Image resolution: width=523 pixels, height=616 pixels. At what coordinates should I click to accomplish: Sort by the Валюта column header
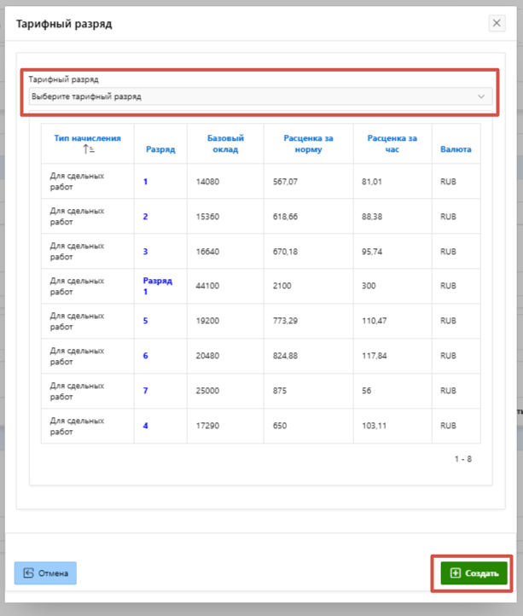point(456,149)
